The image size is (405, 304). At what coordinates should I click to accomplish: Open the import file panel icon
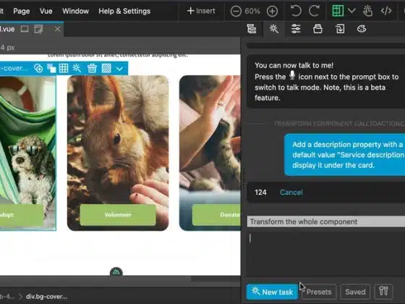(x=340, y=29)
